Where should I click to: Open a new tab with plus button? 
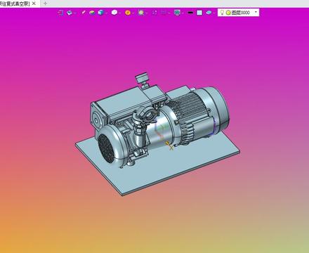[x=46, y=4]
